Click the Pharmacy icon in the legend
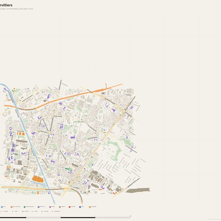 tap(23, 211)
